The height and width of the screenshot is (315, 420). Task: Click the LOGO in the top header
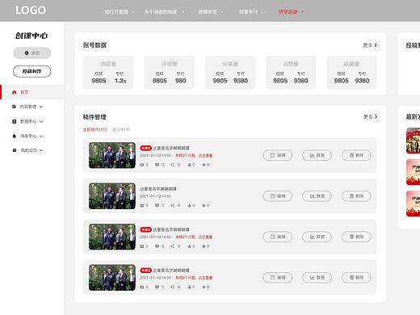click(31, 10)
